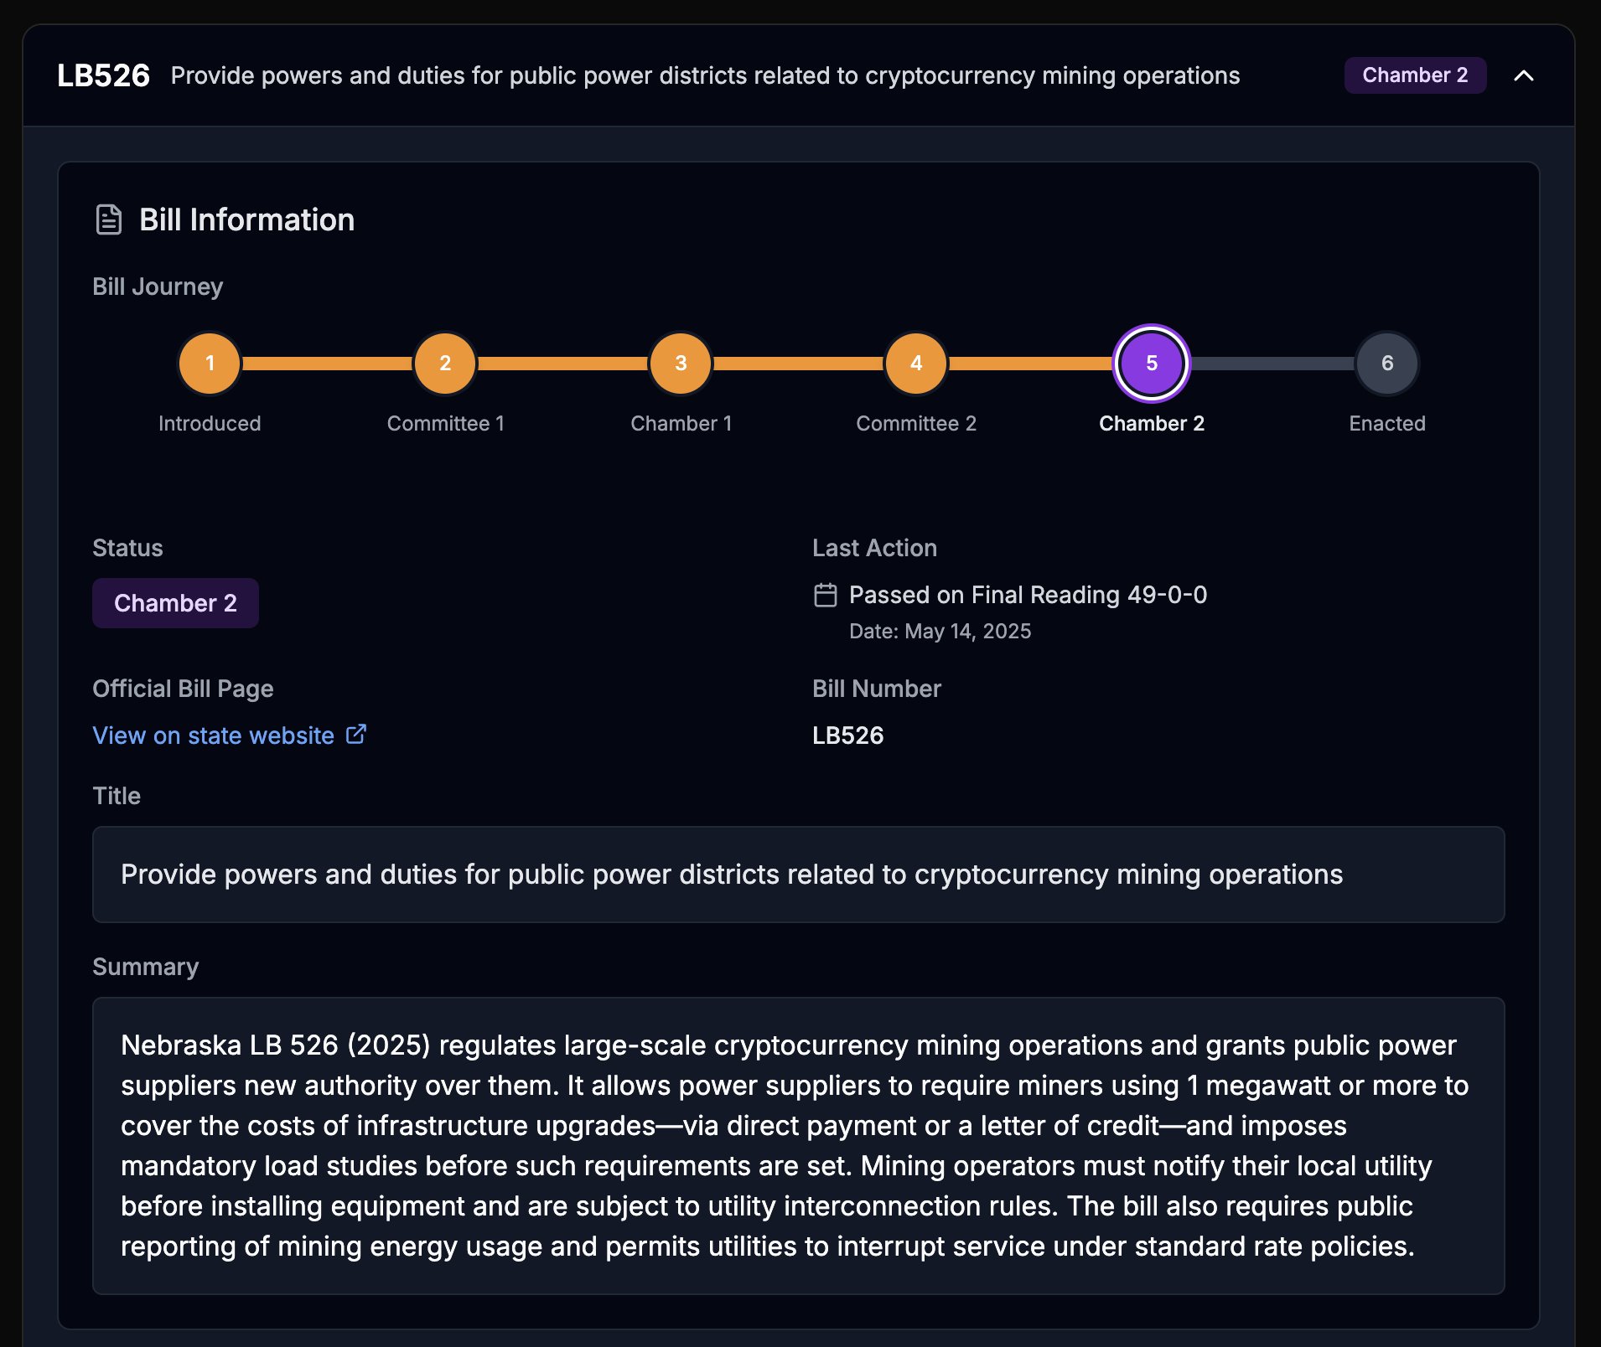This screenshot has height=1347, width=1601.
Task: Click the Bill Information heading
Action: tap(246, 219)
